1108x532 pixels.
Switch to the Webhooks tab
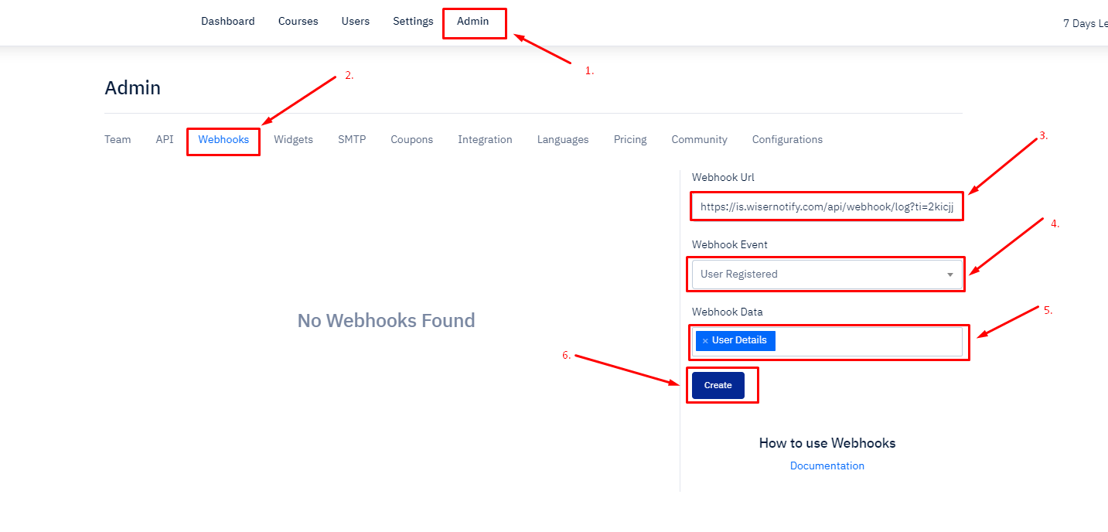click(223, 140)
